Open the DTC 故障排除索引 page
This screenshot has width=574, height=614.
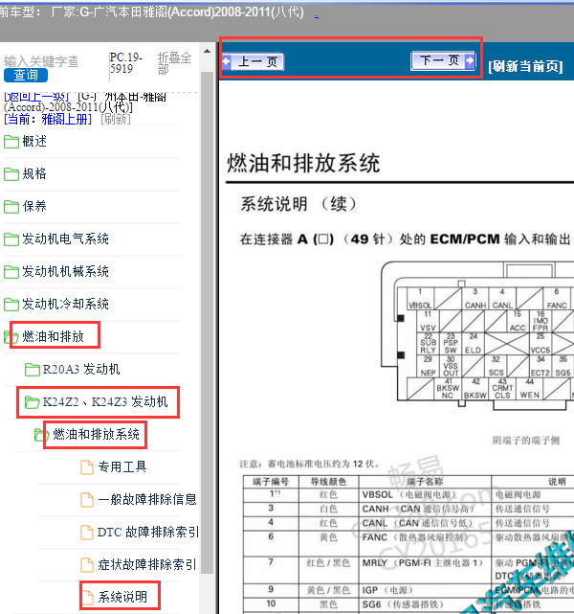pos(148,532)
